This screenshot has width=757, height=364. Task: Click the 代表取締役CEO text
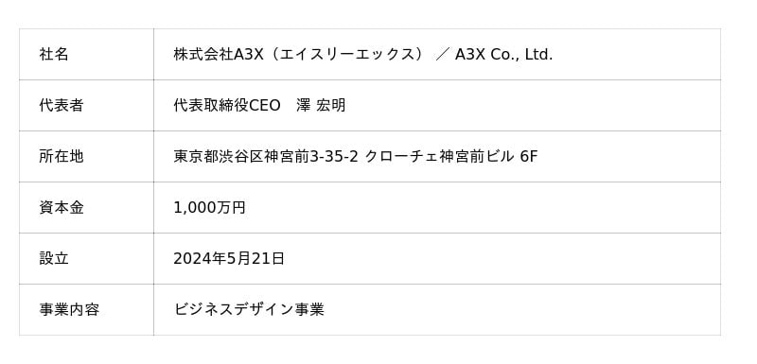click(227, 106)
